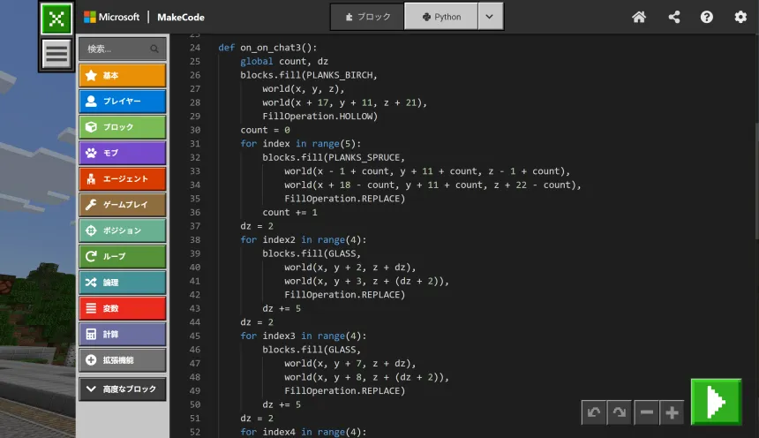The image size is (759, 438).
Task: Click the calculator icon for 計算
Action: click(91, 335)
